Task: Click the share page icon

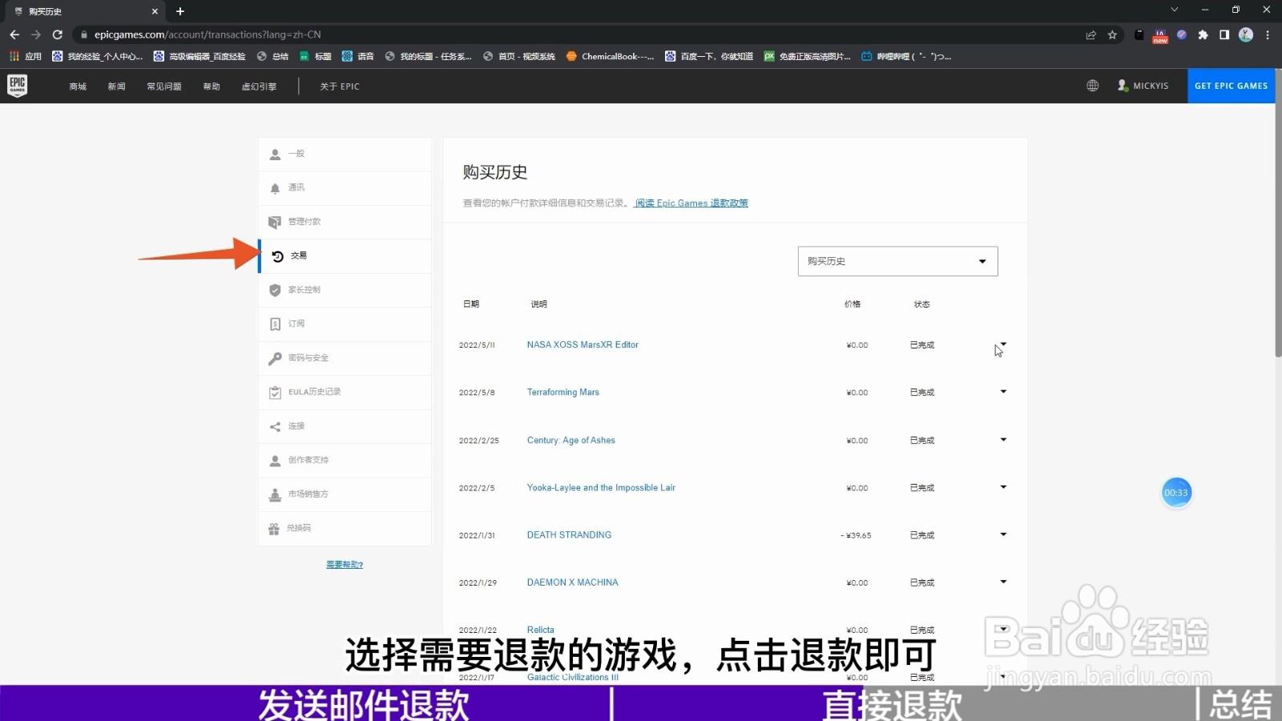Action: pyautogui.click(x=1091, y=34)
